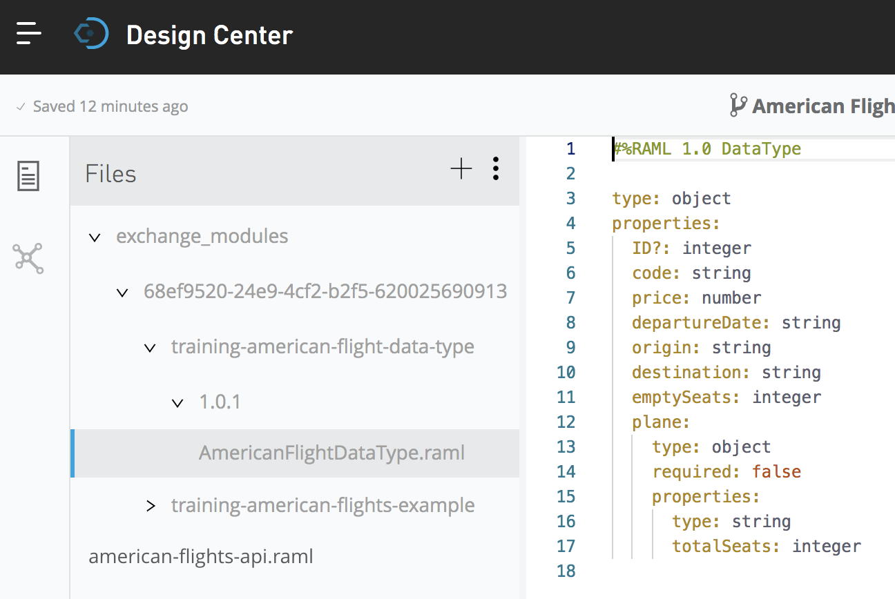Click the type: object line 13
The height and width of the screenshot is (599, 895).
pyautogui.click(x=711, y=447)
